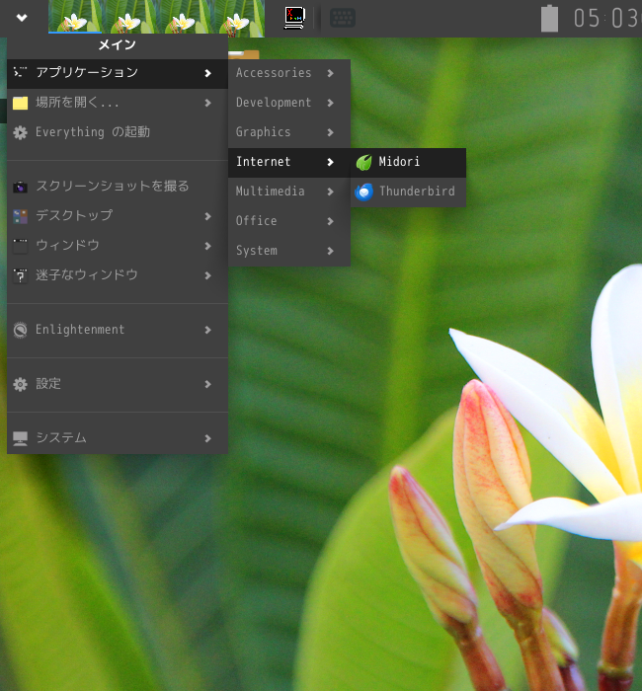Click the Midori browser leaf icon

click(364, 163)
